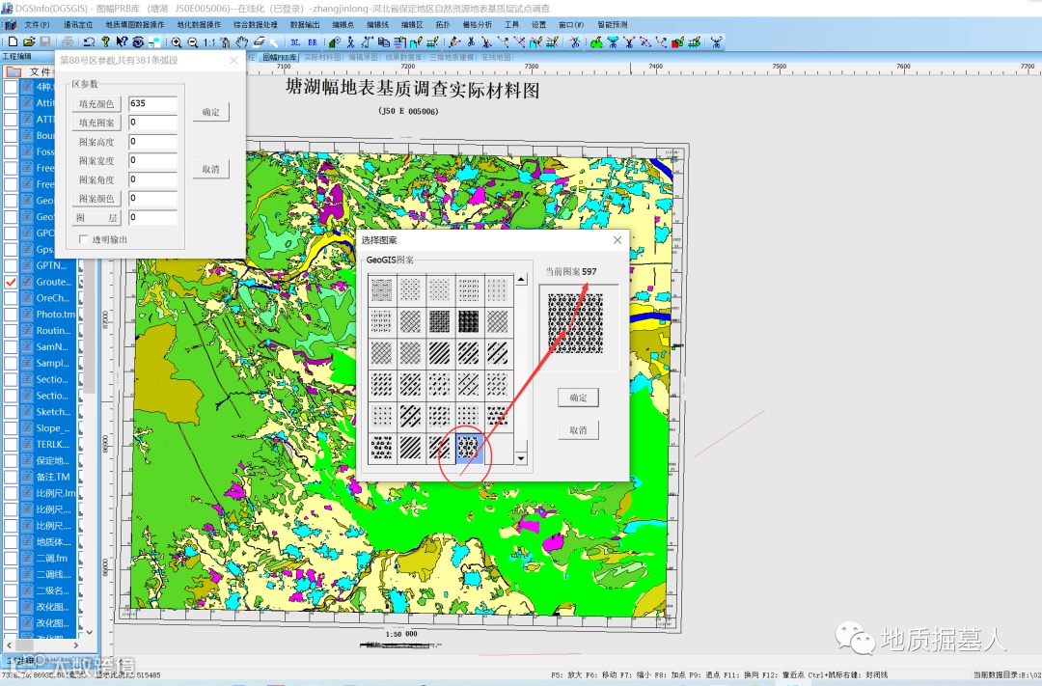Click the 1:1 scale toolbar icon

click(209, 41)
